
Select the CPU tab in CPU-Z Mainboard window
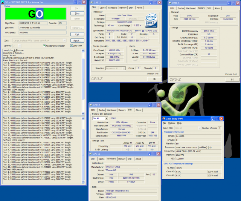coord(93,159)
